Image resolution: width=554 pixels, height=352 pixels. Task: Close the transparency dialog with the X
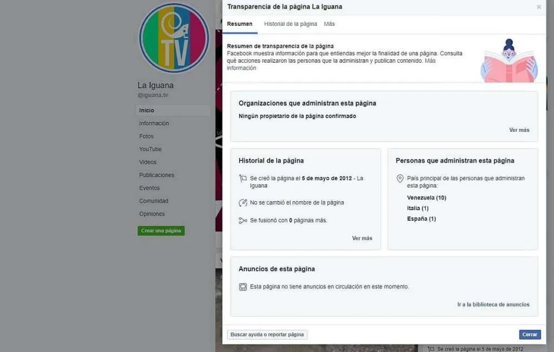538,7
